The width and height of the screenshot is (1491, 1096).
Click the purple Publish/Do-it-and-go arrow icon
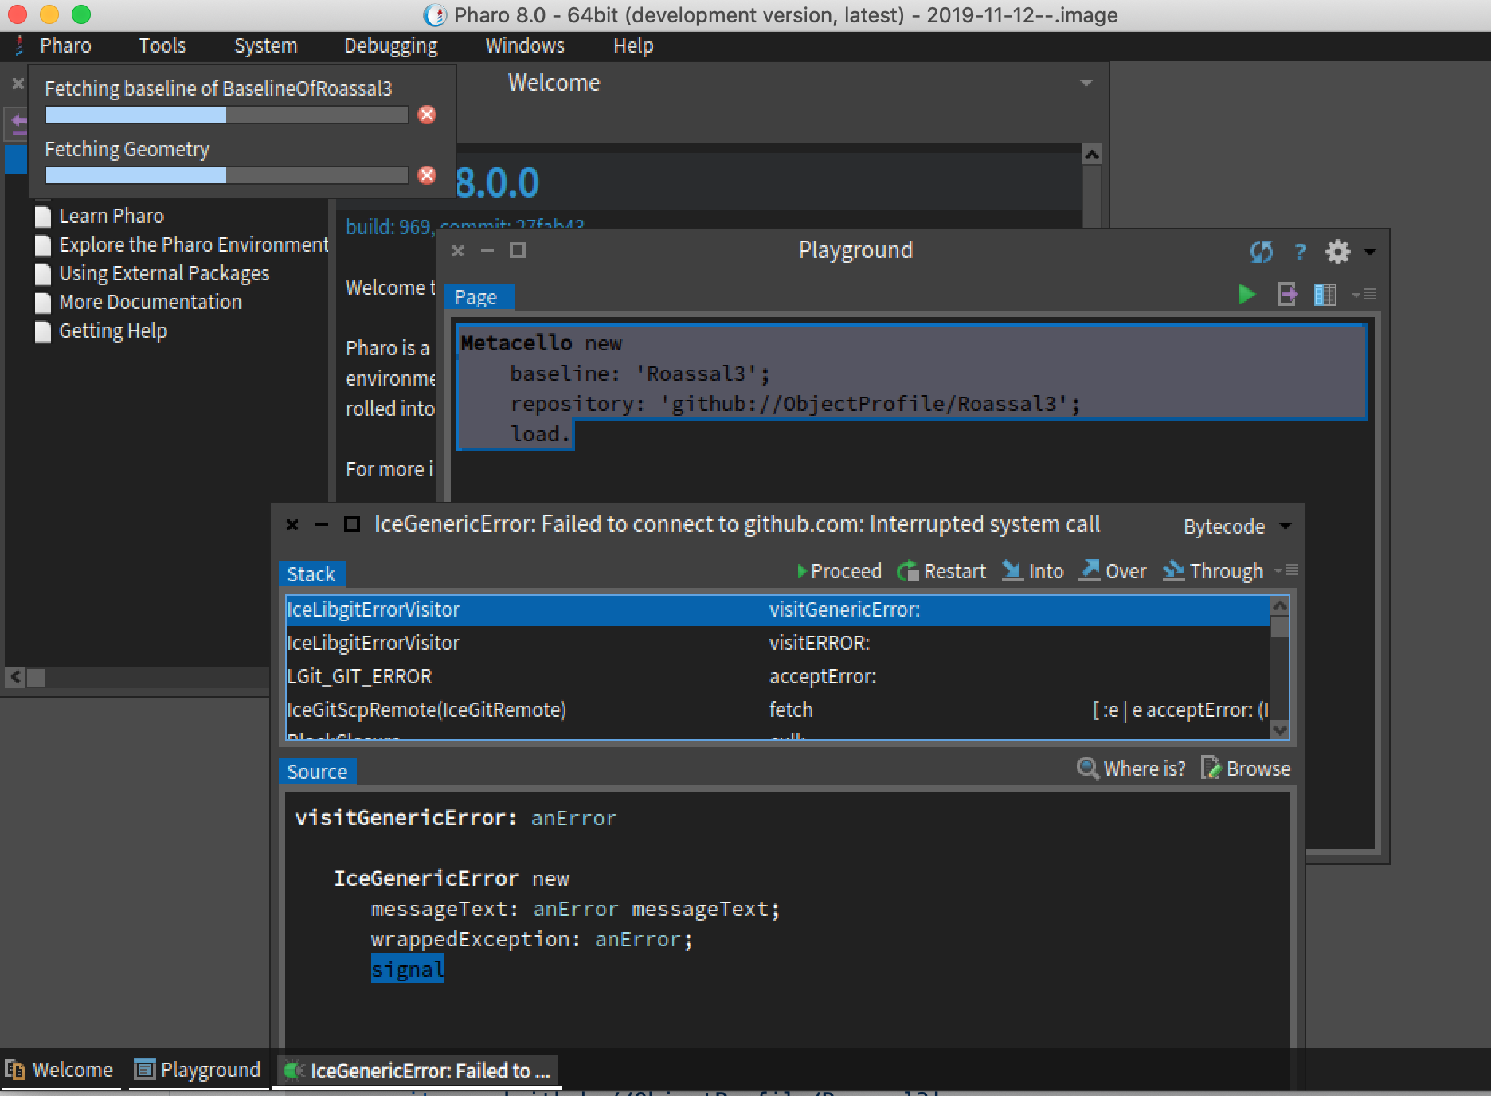1287,294
